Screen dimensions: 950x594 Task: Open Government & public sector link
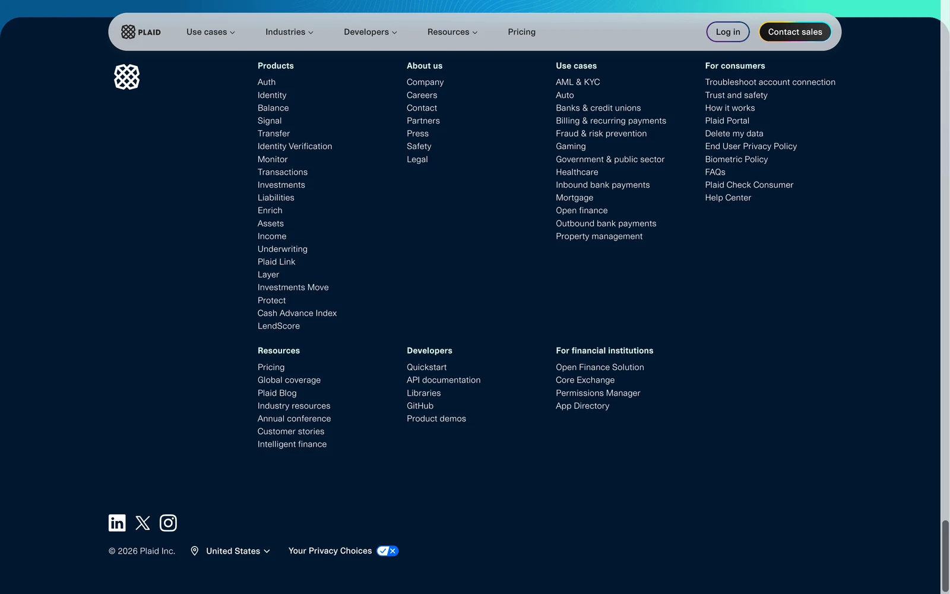pyautogui.click(x=610, y=159)
